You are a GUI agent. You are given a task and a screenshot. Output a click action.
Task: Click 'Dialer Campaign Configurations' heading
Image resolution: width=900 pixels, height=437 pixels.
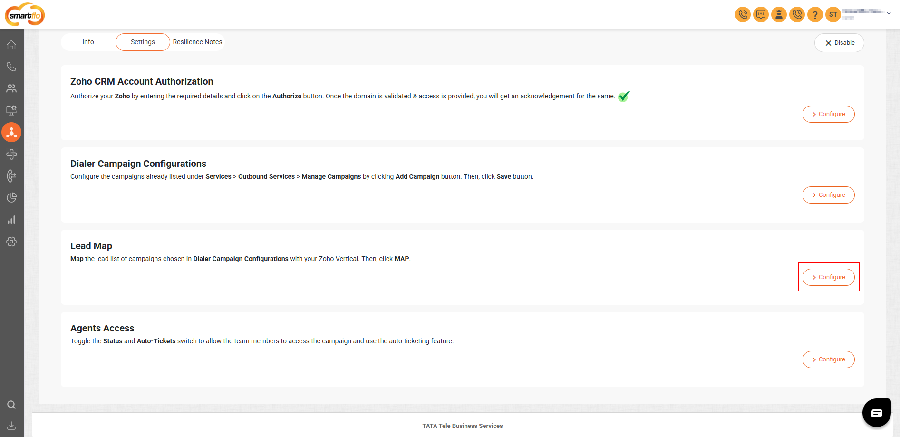(x=138, y=164)
